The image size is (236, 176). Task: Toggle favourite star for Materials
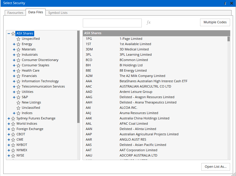(x=18, y=50)
